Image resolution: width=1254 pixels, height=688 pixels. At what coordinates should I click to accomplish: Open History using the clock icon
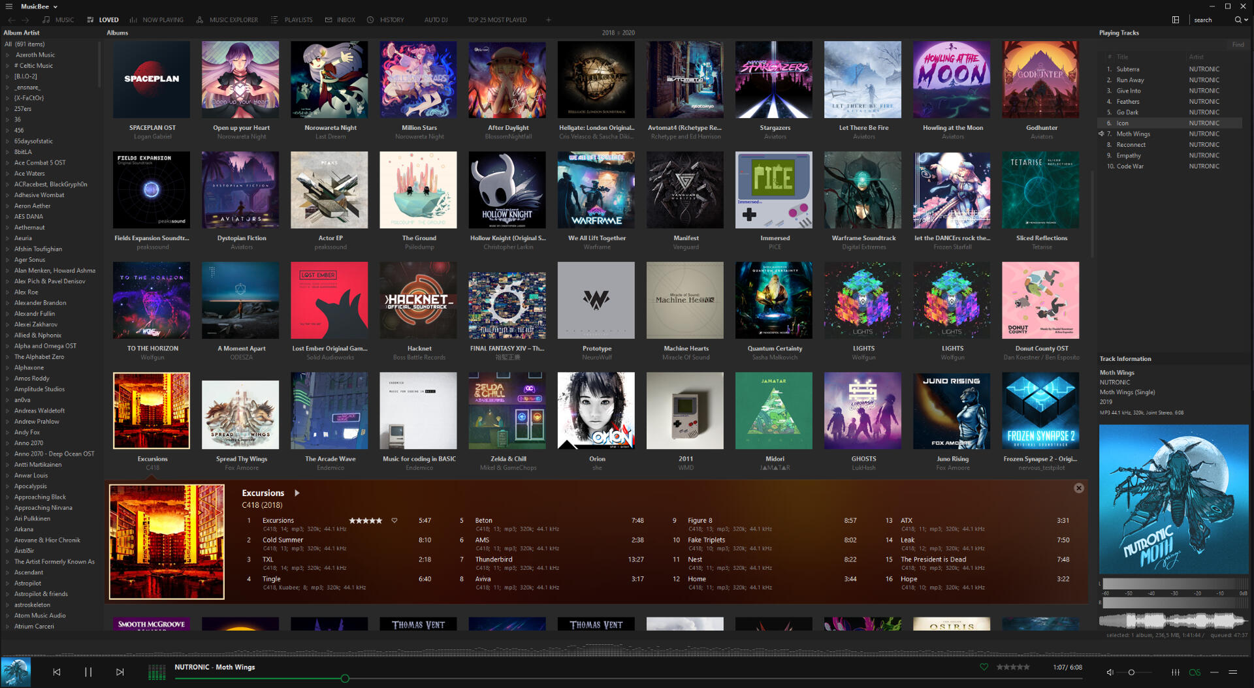click(370, 20)
